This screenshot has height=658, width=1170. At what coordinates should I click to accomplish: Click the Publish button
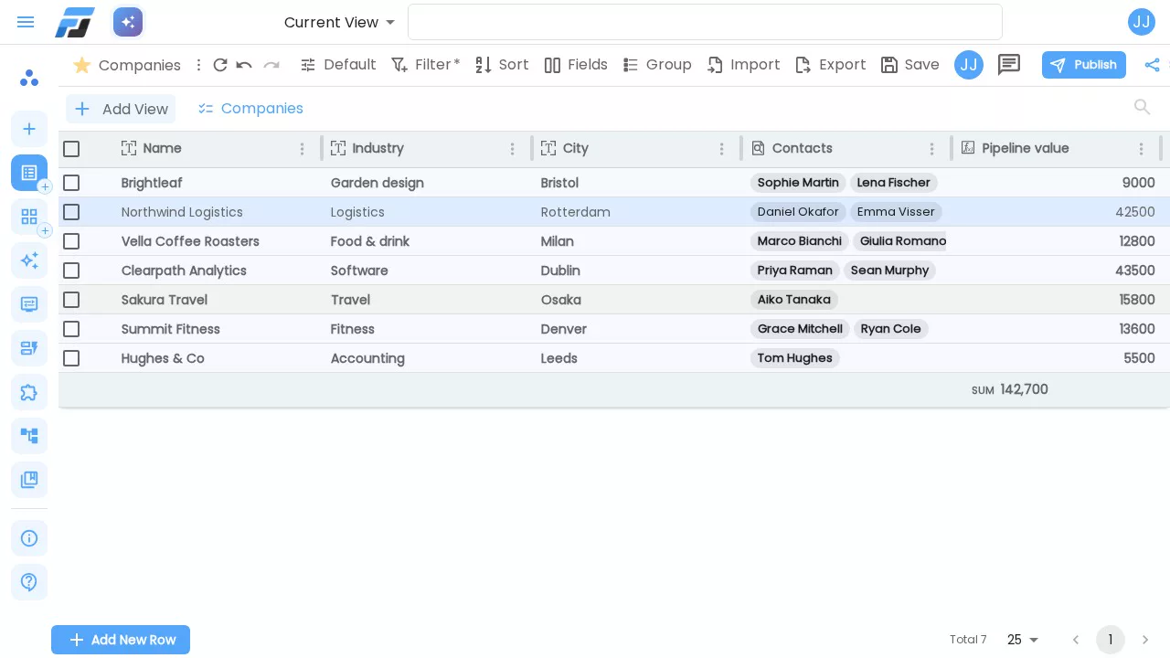click(1084, 65)
